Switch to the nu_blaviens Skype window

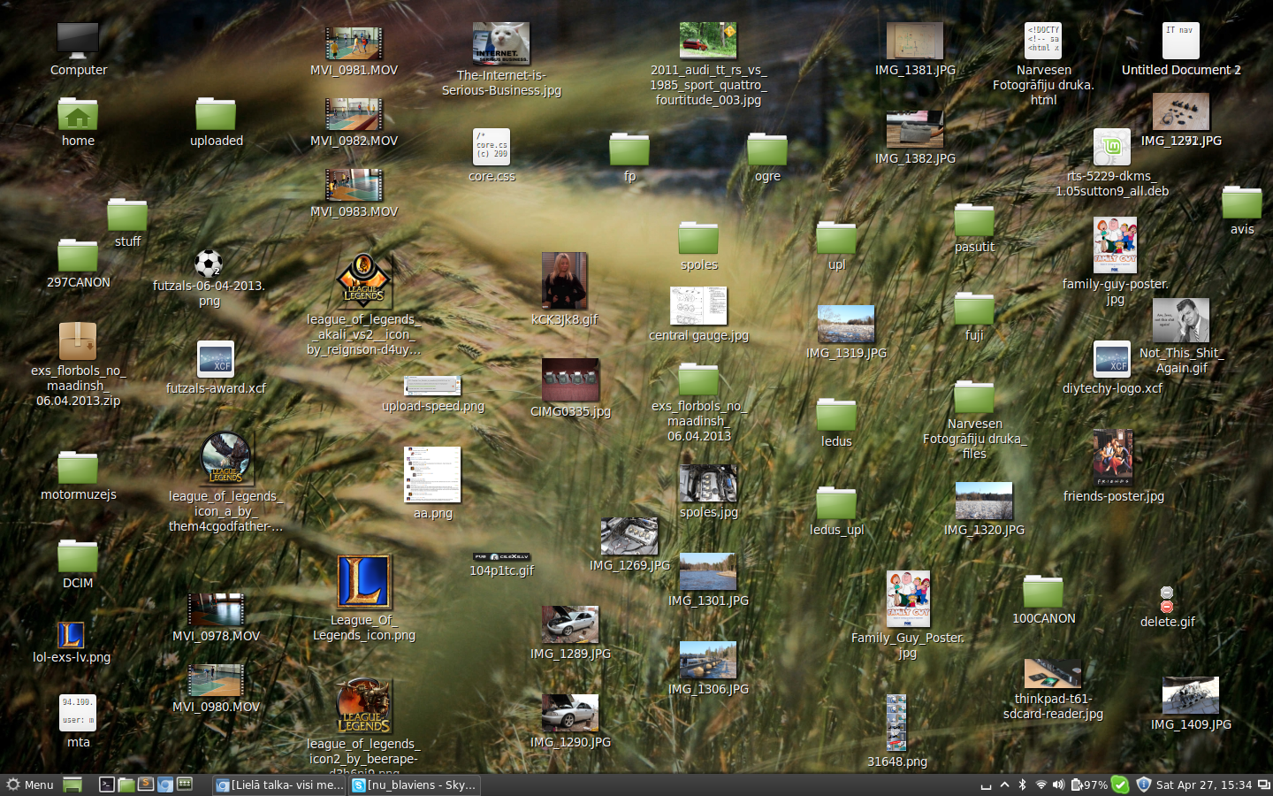pyautogui.click(x=415, y=785)
